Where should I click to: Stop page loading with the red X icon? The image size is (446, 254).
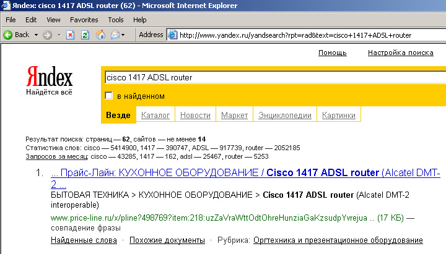tap(70, 35)
